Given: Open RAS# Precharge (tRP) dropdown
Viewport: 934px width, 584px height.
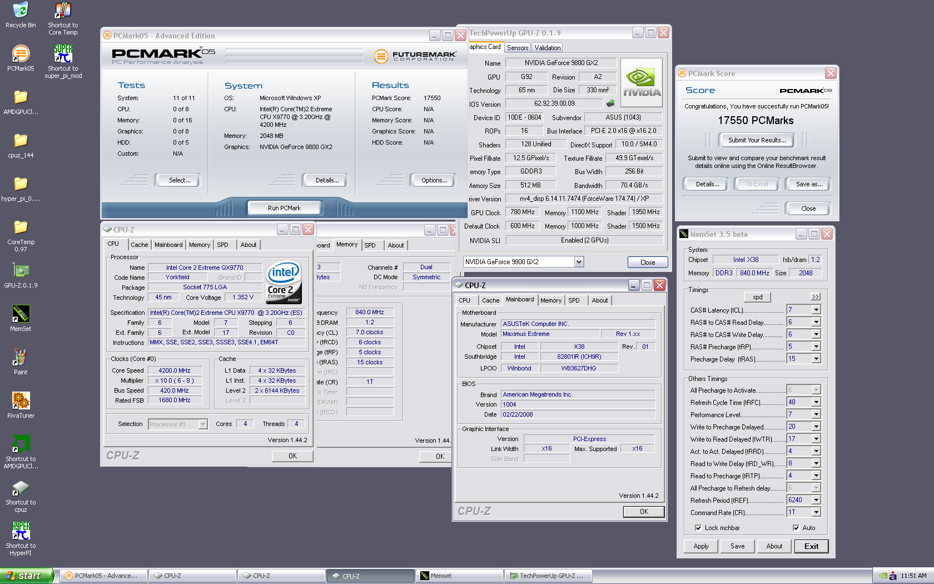Looking at the screenshot, I should [x=816, y=347].
